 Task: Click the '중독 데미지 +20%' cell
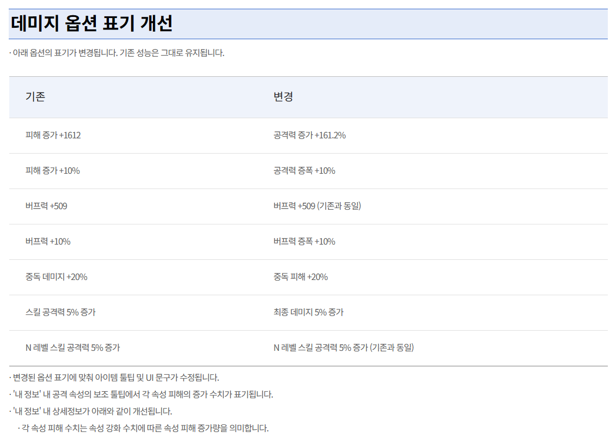coord(56,277)
